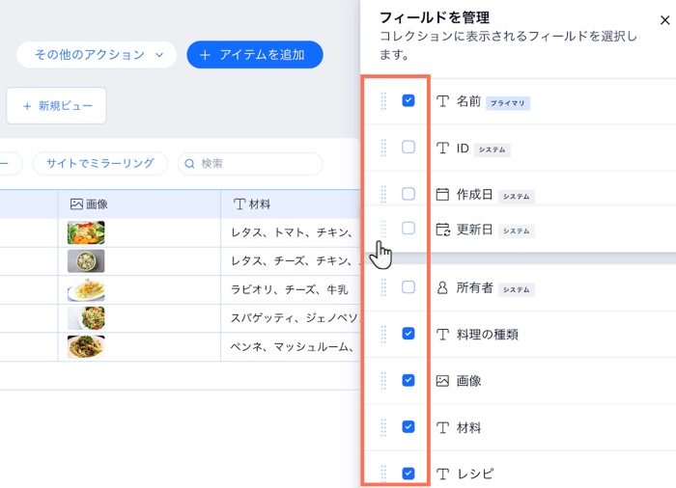Close the フィールドを管理 panel
The width and height of the screenshot is (676, 488).
[x=663, y=19]
